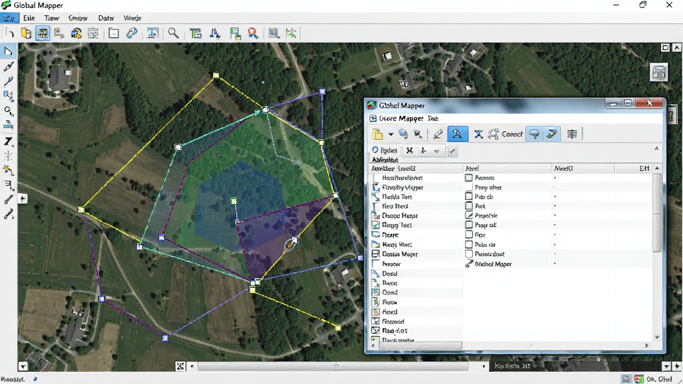Open the 'Emow' menu
Viewport: 683px width, 384px height.
pyautogui.click(x=78, y=18)
